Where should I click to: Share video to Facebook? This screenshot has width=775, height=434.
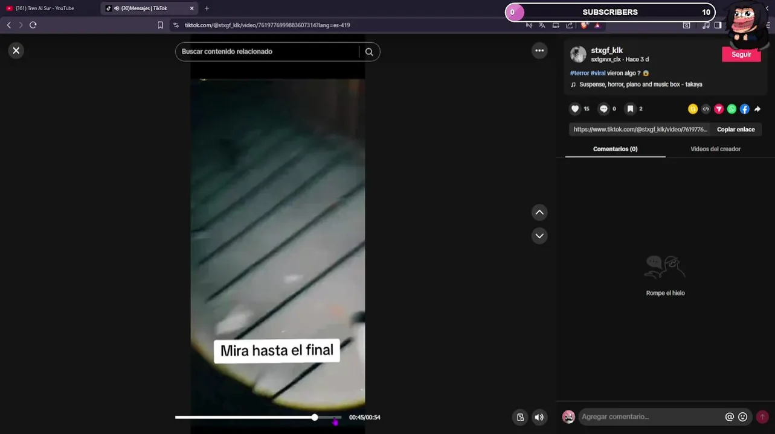tap(745, 109)
